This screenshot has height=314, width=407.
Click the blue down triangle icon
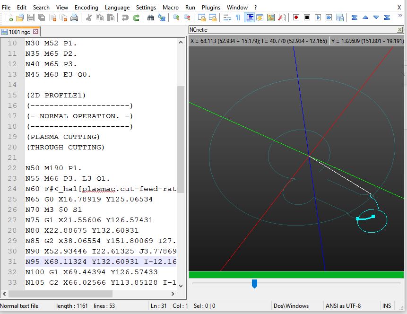pyautogui.click(x=376, y=17)
